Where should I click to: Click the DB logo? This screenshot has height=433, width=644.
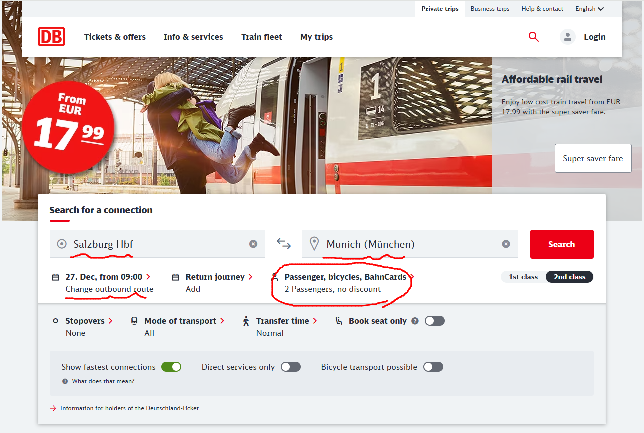pyautogui.click(x=51, y=37)
